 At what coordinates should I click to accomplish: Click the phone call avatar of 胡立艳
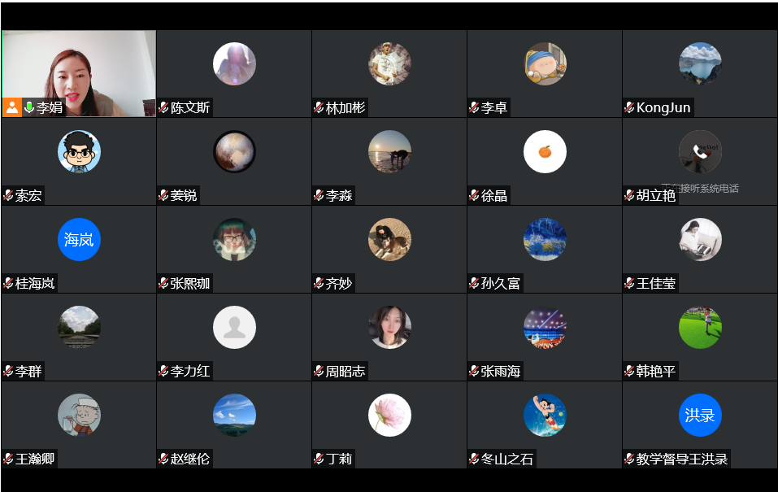[700, 152]
